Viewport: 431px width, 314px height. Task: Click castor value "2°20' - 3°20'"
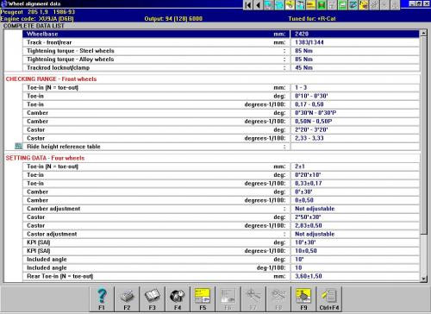[x=311, y=129]
